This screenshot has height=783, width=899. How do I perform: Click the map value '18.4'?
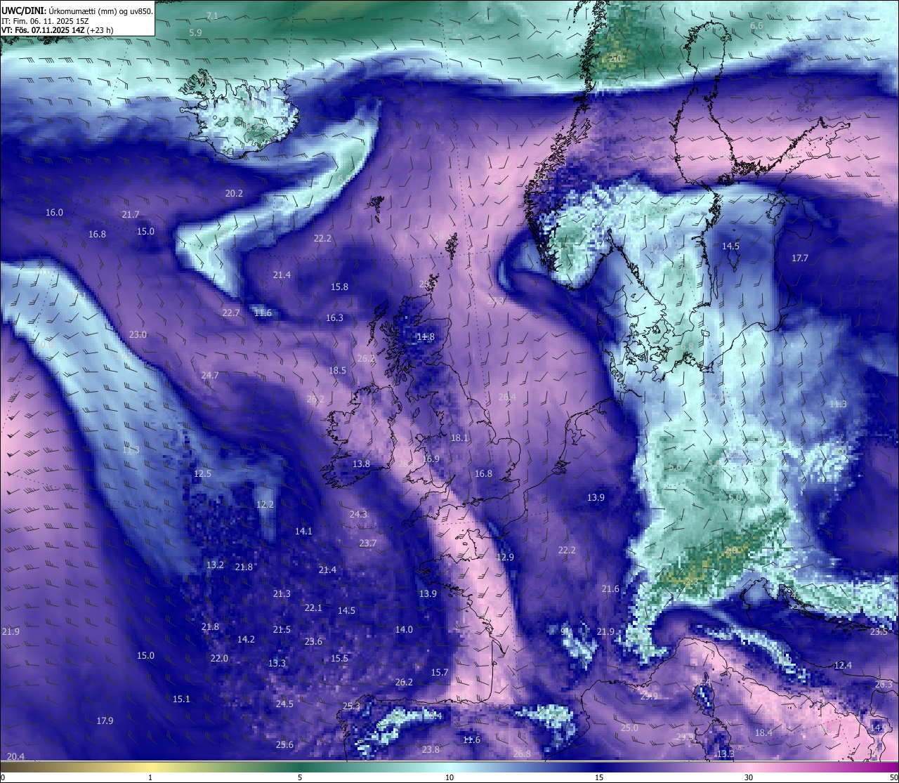click(763, 732)
